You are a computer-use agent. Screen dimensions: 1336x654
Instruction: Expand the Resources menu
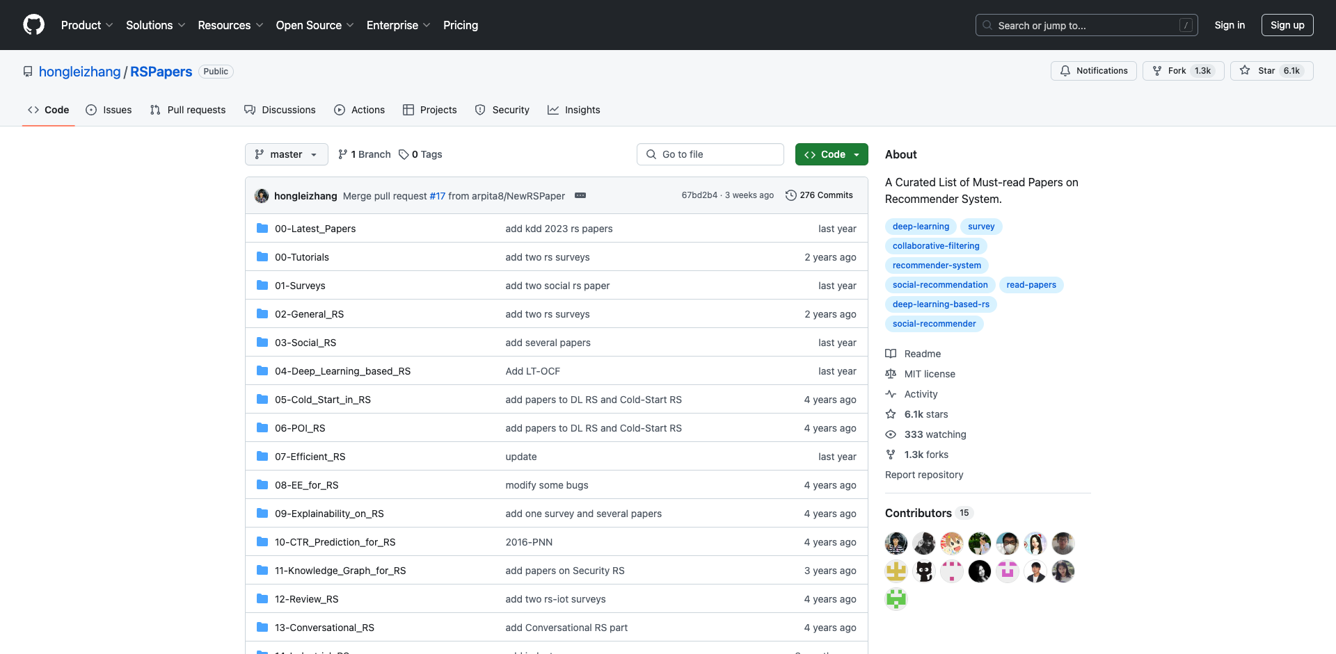pyautogui.click(x=230, y=25)
